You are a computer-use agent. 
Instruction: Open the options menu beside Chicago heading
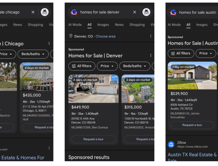tap(49, 43)
